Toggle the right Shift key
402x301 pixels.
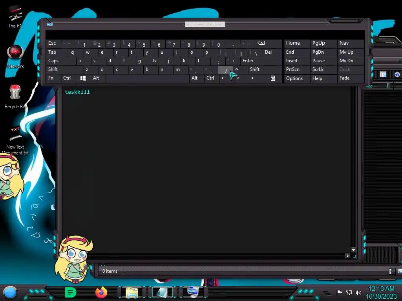pos(265,70)
